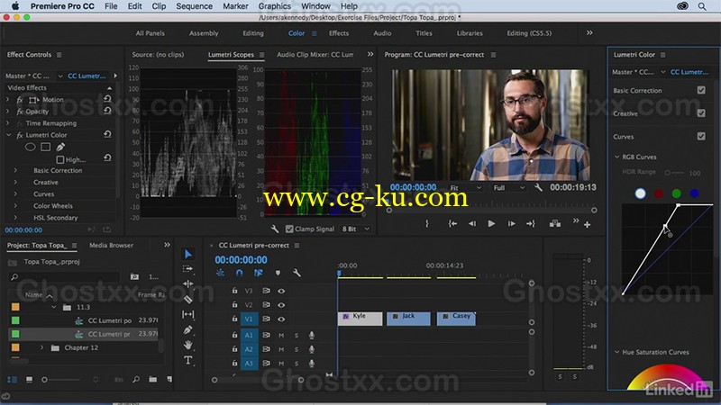Toggle Basic Correction checkbox in Lumetri Color
Image resolution: width=721 pixels, height=405 pixels.
click(701, 90)
